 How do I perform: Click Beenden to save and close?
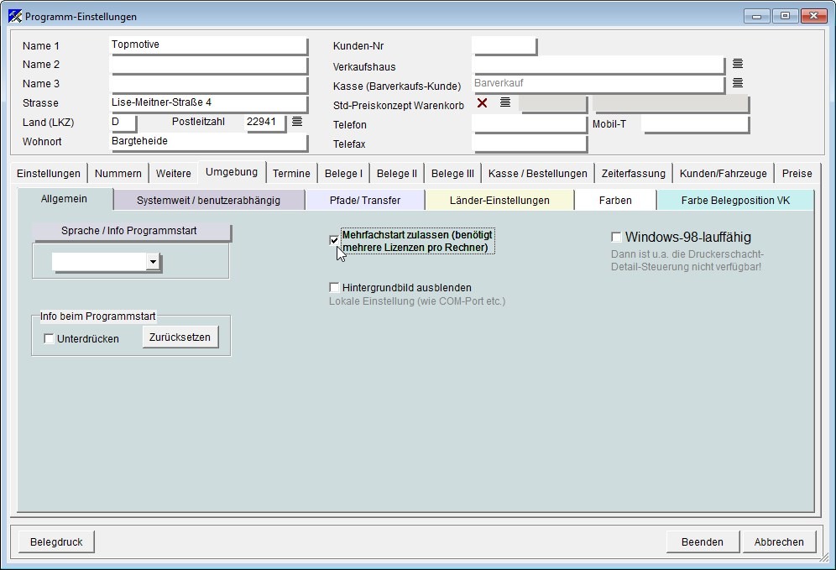point(703,541)
